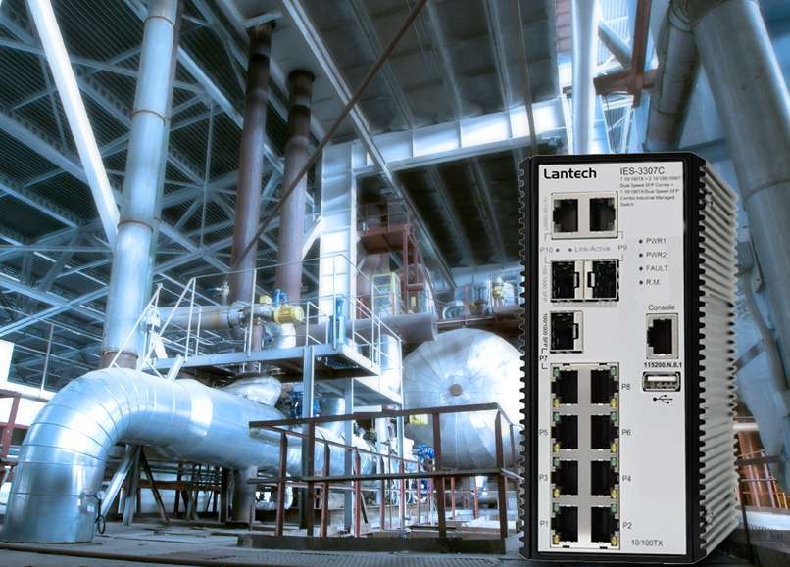Click the FAULT indicator LED
The image size is (790, 567).
pyautogui.click(x=640, y=268)
